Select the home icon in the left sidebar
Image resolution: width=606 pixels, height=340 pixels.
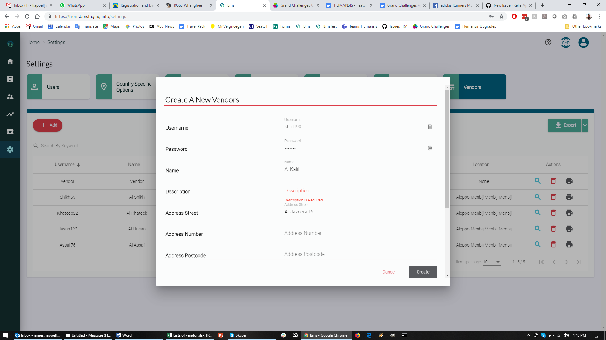tap(10, 61)
